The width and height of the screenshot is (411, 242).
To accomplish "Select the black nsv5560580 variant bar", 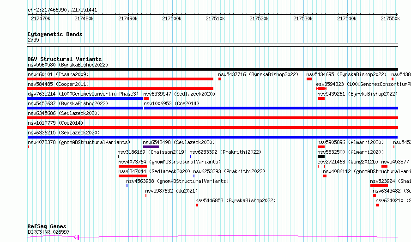I will (212, 69).
